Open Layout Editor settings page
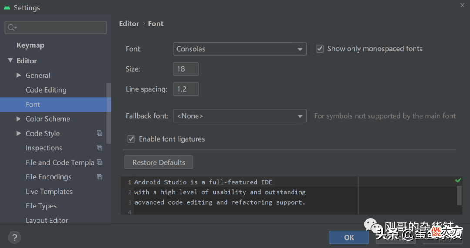Viewport: 470px width, 248px height. tap(47, 220)
